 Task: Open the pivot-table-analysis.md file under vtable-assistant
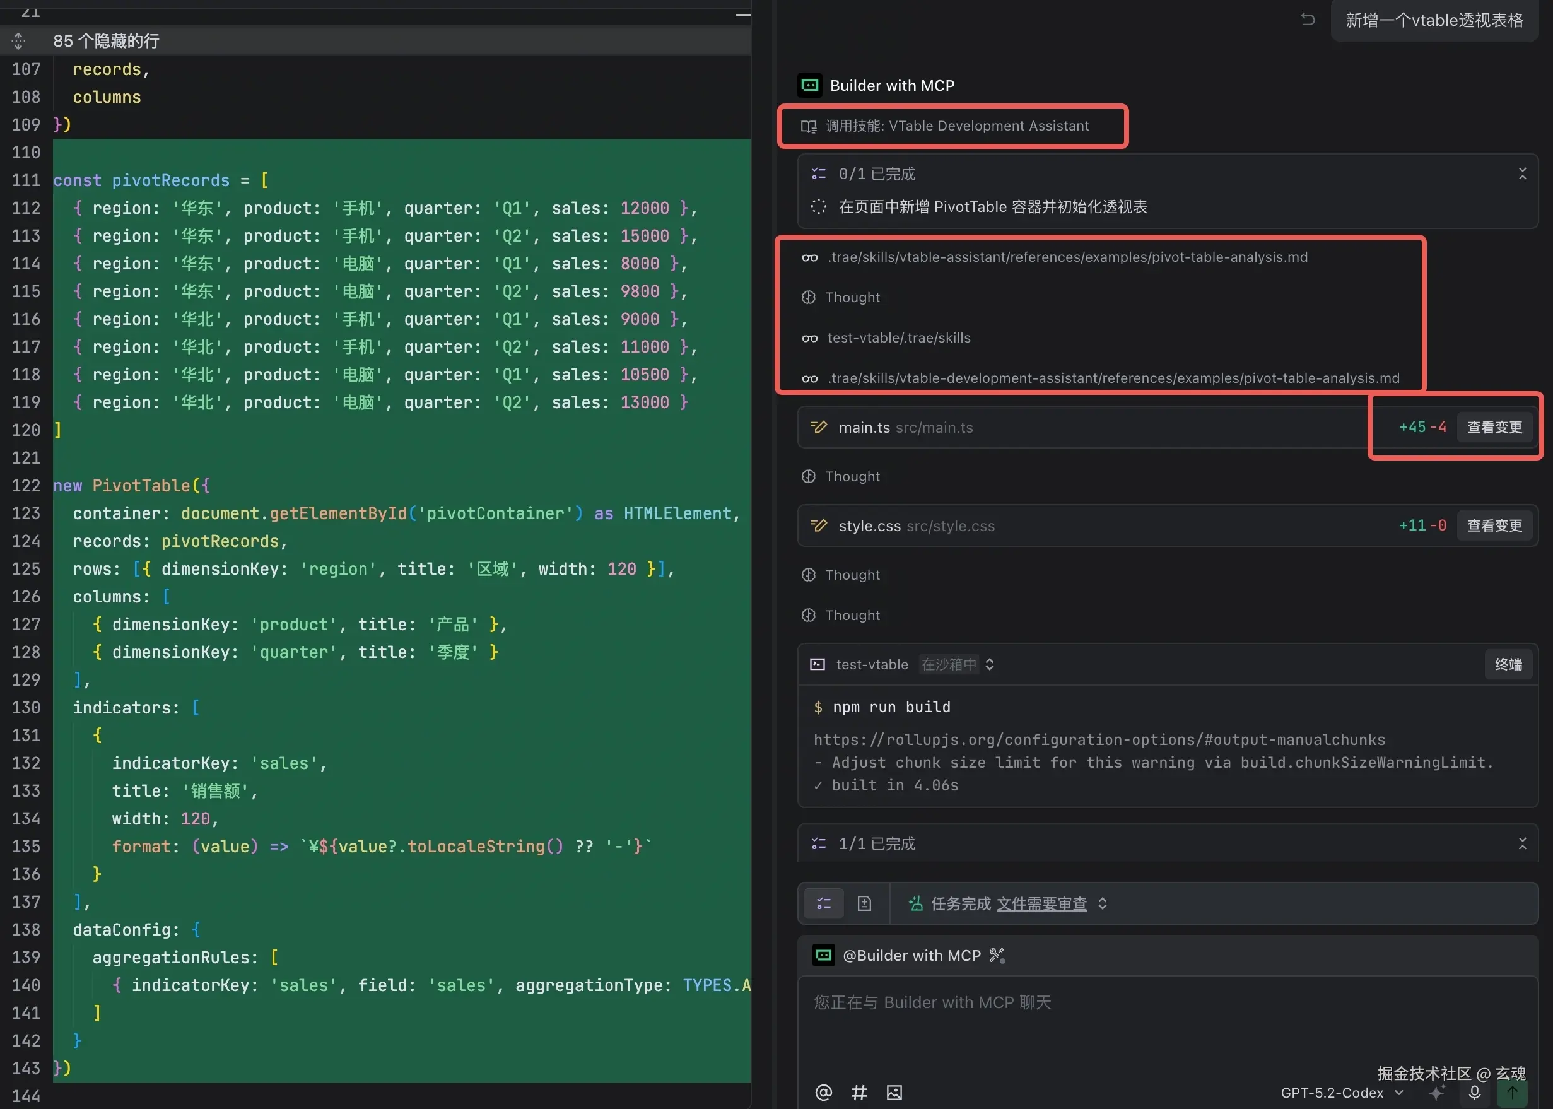click(x=1066, y=257)
